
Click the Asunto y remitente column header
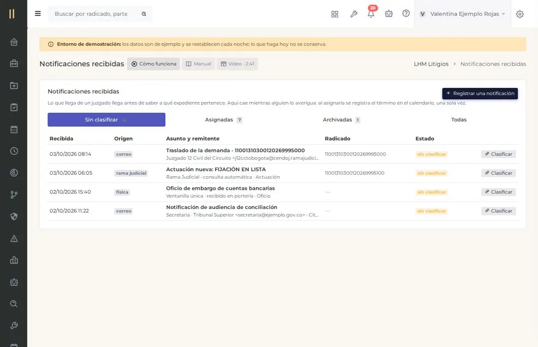[193, 139]
